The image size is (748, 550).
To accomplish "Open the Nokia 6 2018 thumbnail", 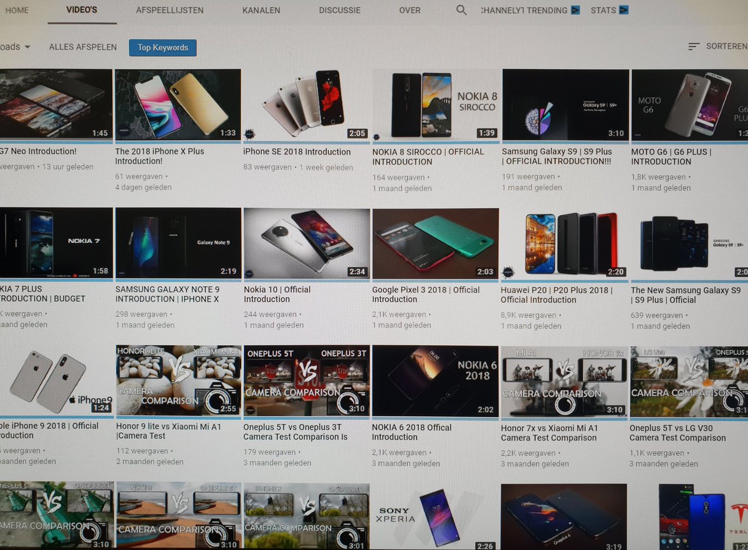I will 435,381.
